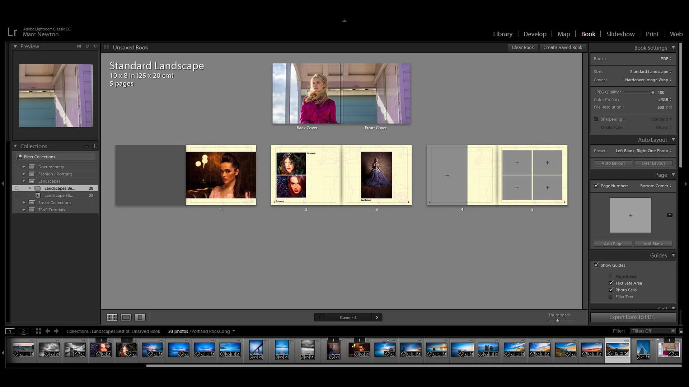Open the Cover type dropdown
The height and width of the screenshot is (387, 689).
pyautogui.click(x=648, y=80)
